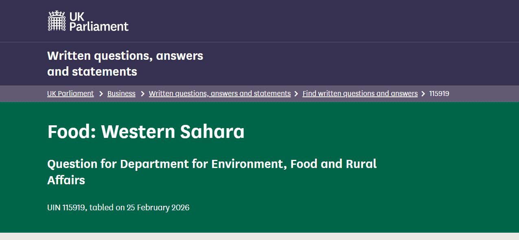Click the light grey strip below the green banner
Viewport: 519px width, 240px height.
click(259, 236)
